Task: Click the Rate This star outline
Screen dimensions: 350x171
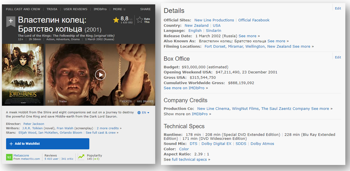Action: coord(140,20)
